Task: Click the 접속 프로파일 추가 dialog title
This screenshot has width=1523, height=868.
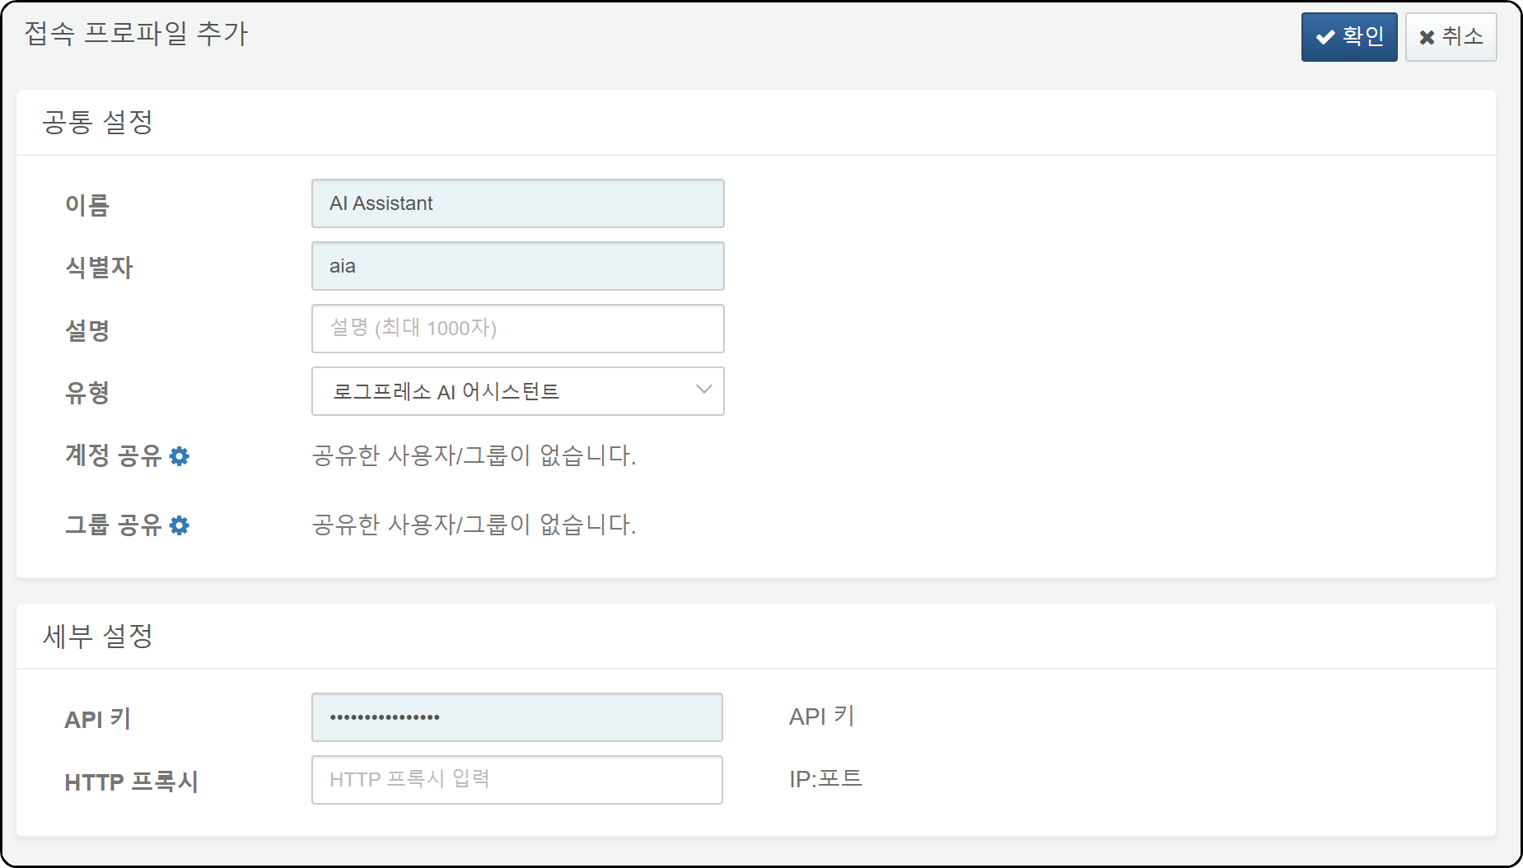Action: tap(136, 34)
